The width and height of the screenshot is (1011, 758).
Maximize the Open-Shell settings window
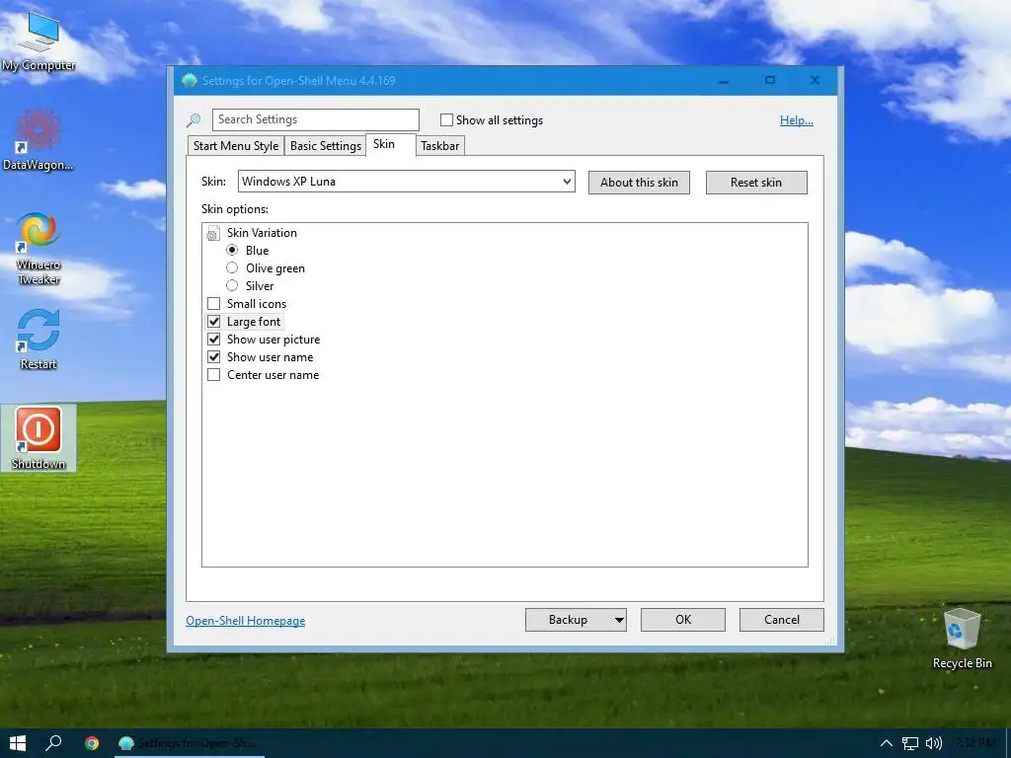point(770,81)
